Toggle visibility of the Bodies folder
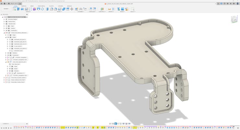This screenshot has height=130, width=240. pos(8,37)
